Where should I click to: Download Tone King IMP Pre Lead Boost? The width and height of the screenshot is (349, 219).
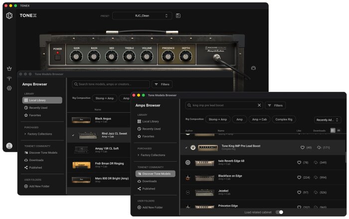click(319, 148)
